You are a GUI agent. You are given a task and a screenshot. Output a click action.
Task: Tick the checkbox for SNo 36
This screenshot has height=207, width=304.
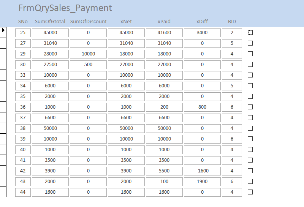[250, 107]
